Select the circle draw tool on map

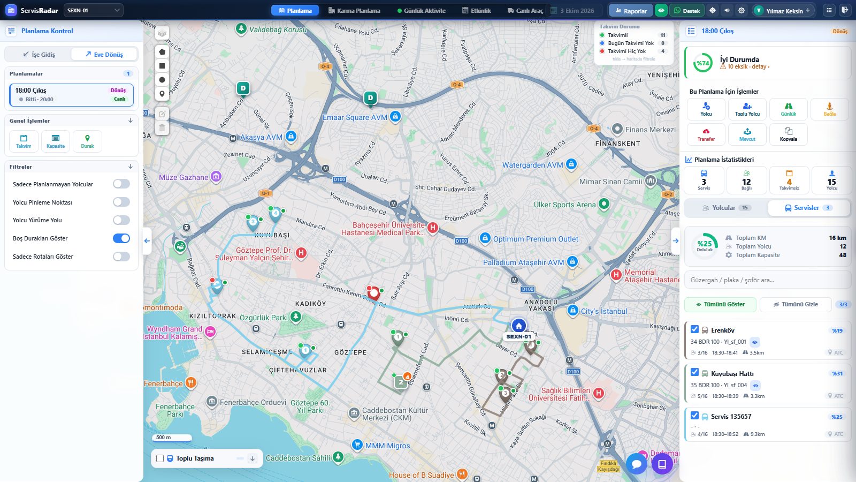(162, 80)
